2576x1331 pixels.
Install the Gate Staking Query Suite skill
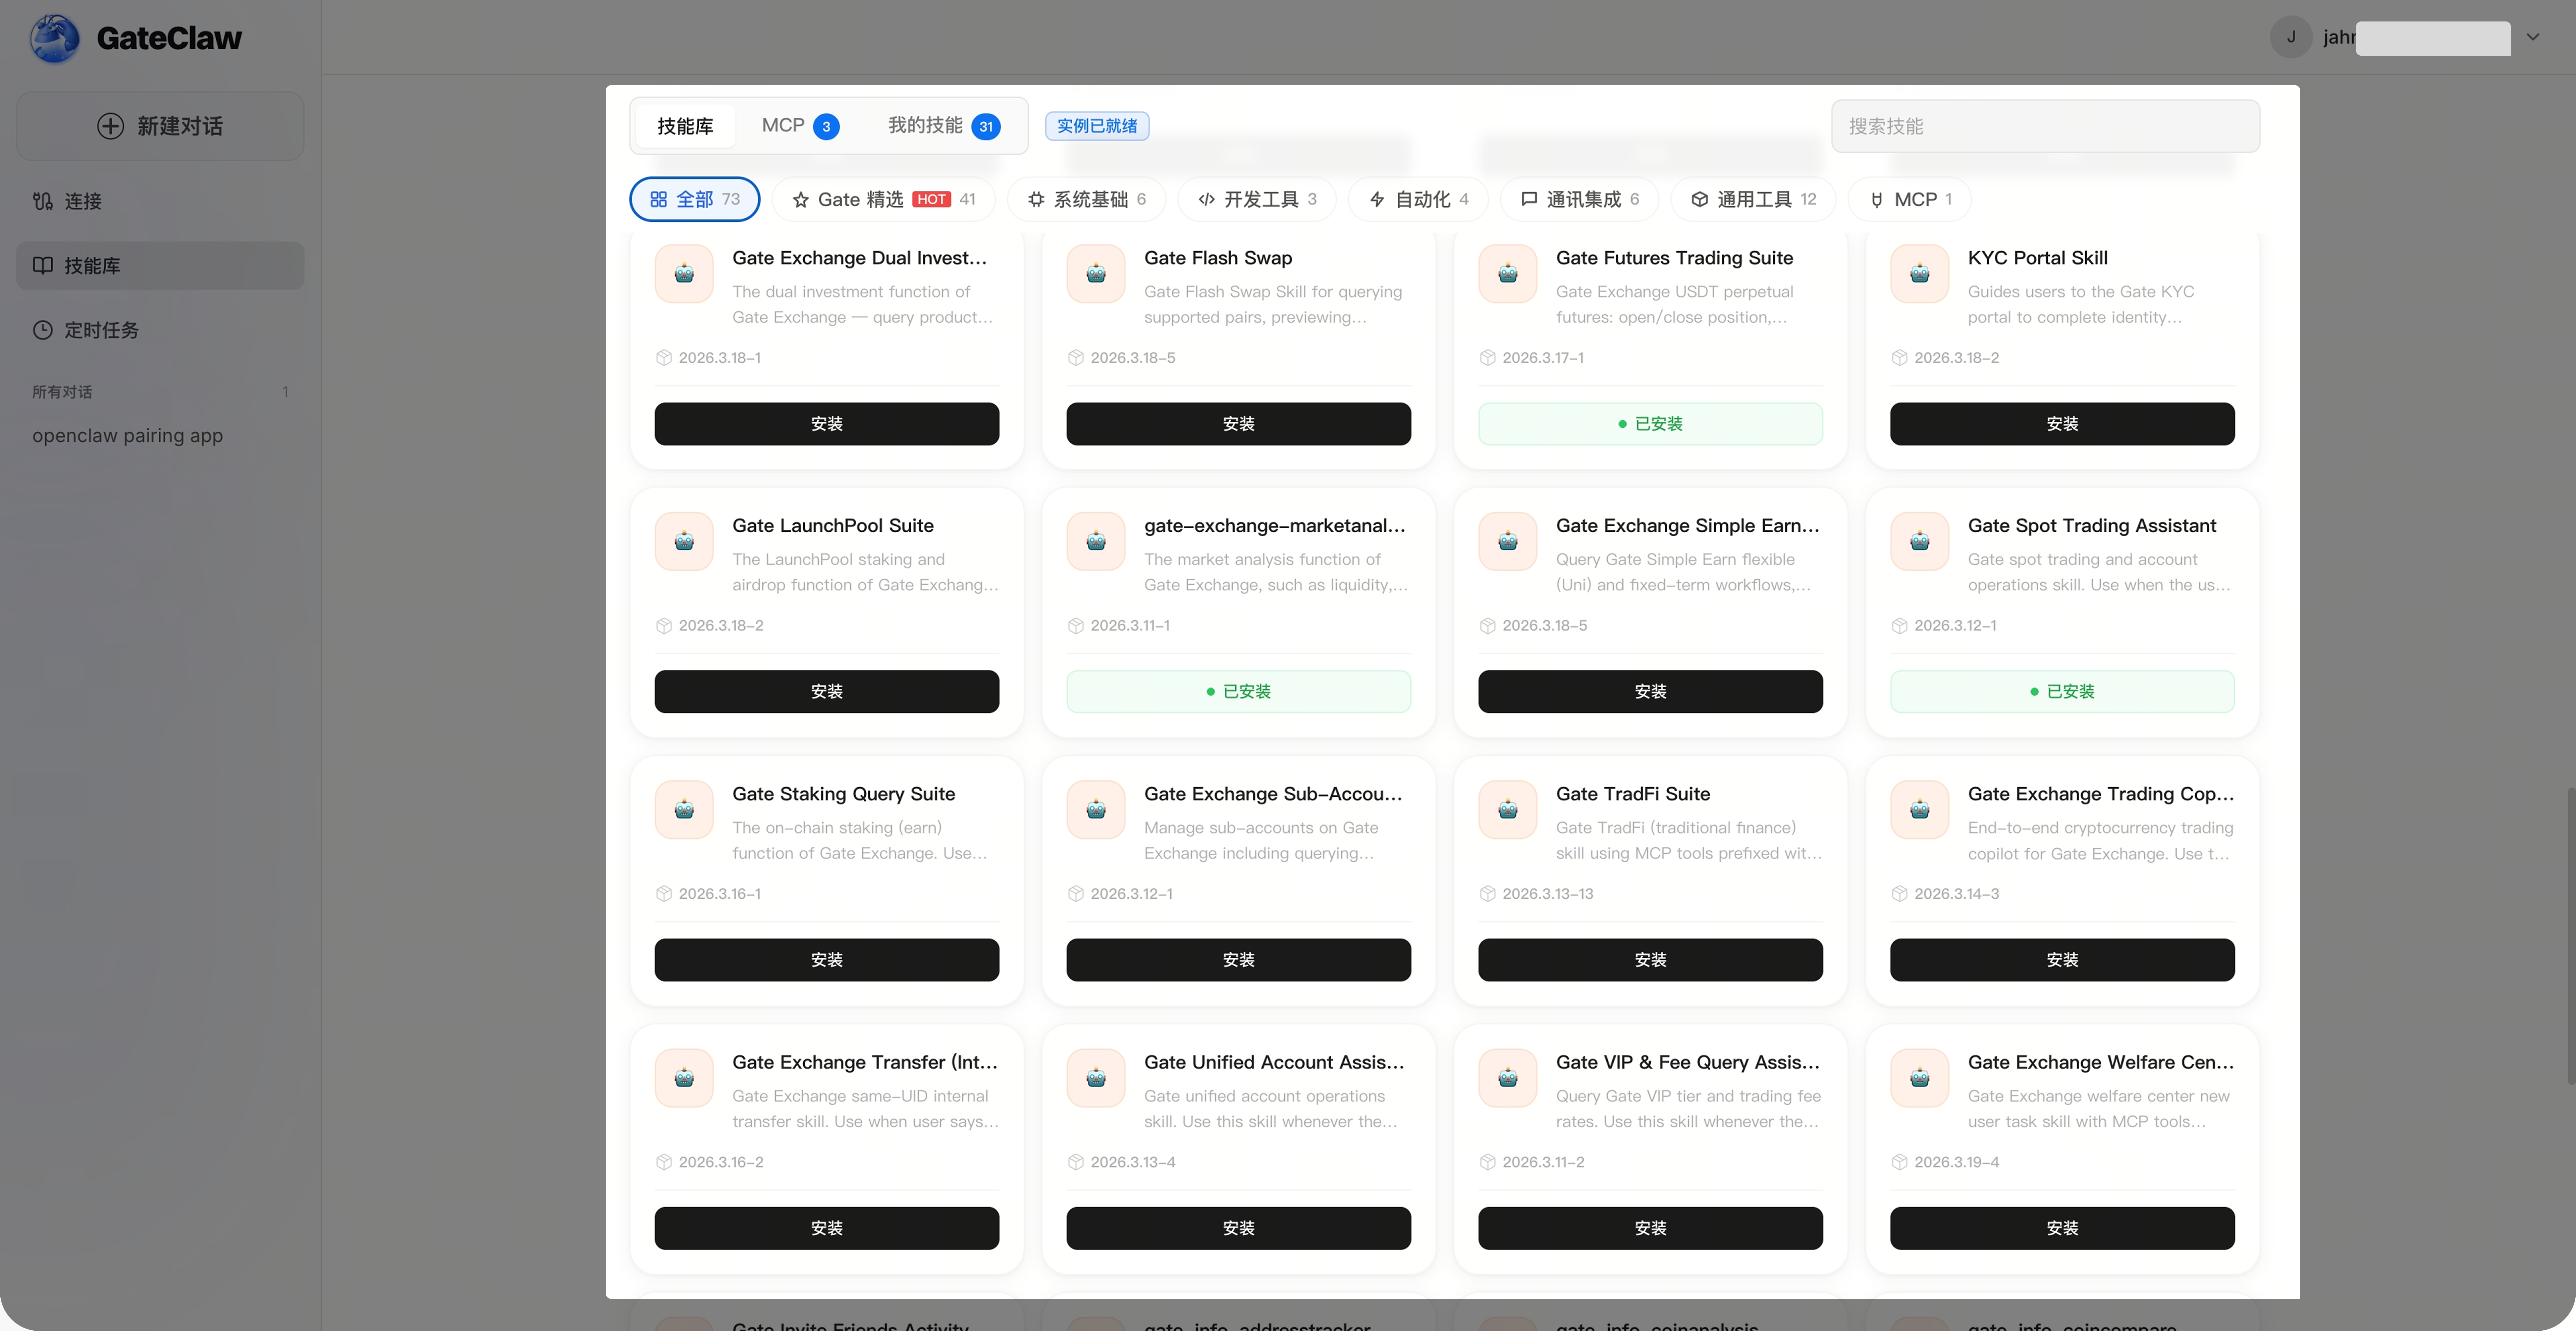click(x=826, y=959)
